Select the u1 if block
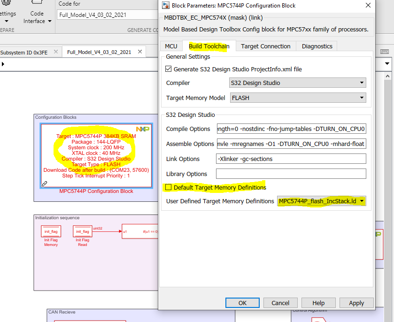 [140, 231]
